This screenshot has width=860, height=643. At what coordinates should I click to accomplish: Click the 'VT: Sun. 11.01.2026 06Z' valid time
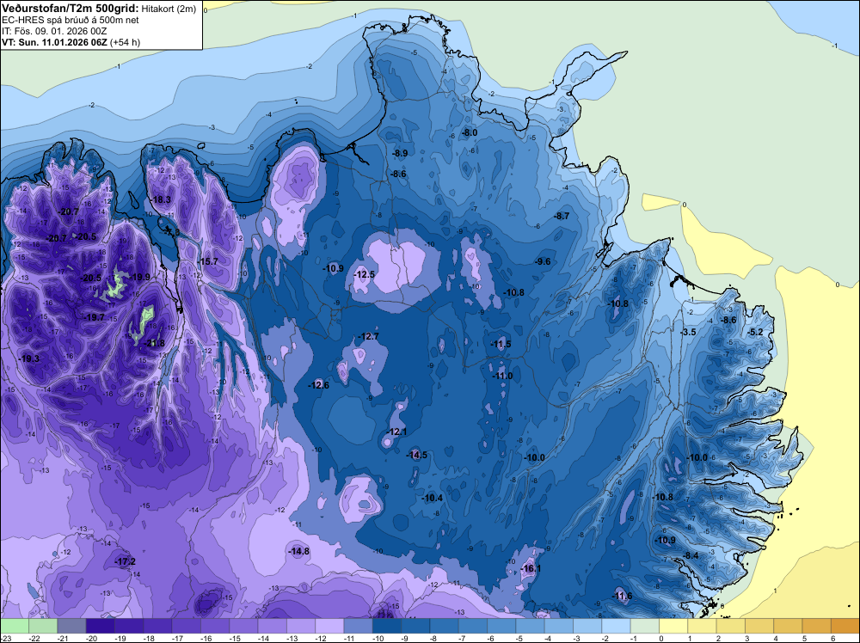[55, 42]
